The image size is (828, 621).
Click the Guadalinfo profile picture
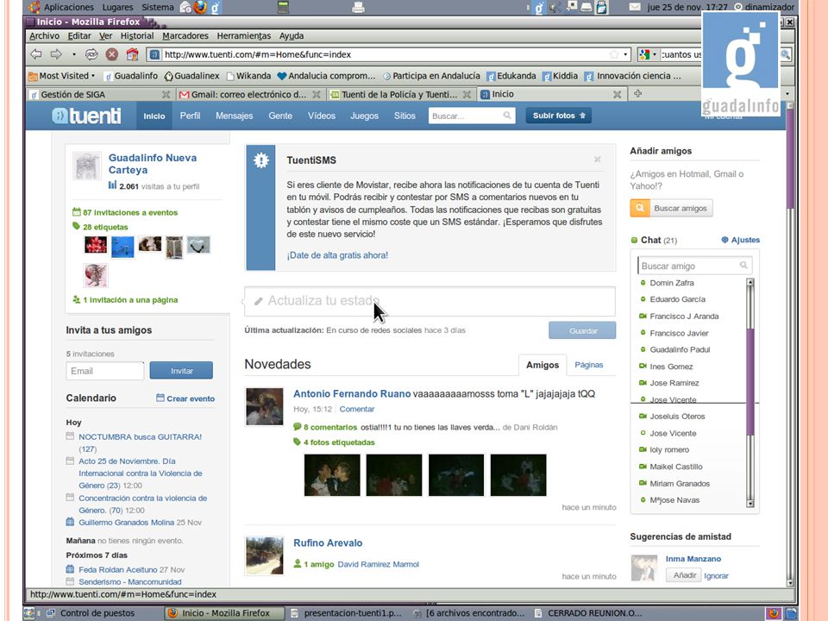point(86,166)
